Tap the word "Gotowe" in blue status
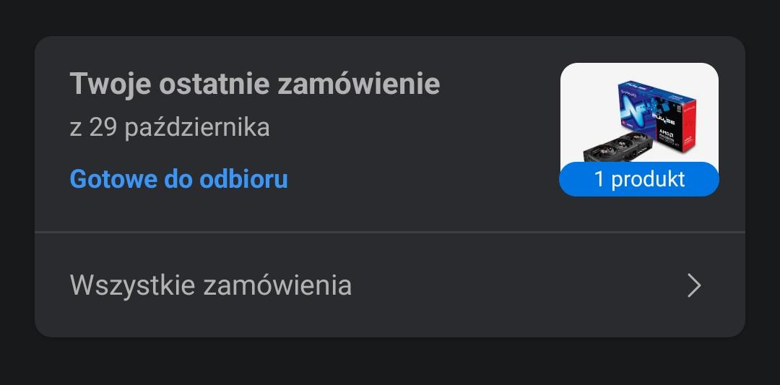Viewport: 780px width, 385px height. (113, 178)
